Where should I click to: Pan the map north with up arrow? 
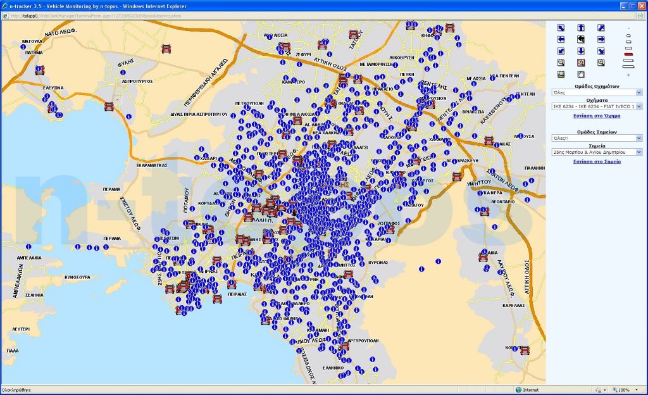click(581, 28)
